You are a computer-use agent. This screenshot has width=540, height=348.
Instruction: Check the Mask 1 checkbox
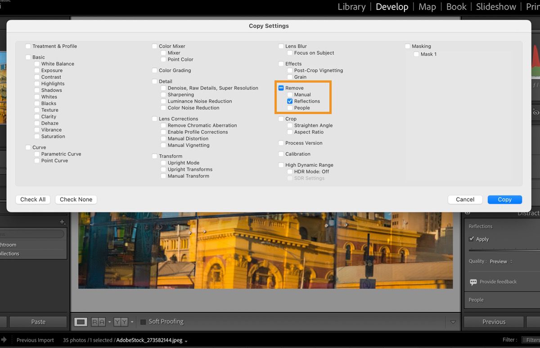pos(416,54)
